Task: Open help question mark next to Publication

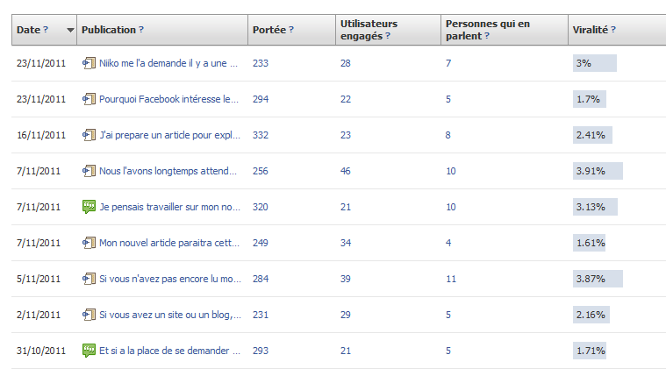Action: click(x=141, y=30)
